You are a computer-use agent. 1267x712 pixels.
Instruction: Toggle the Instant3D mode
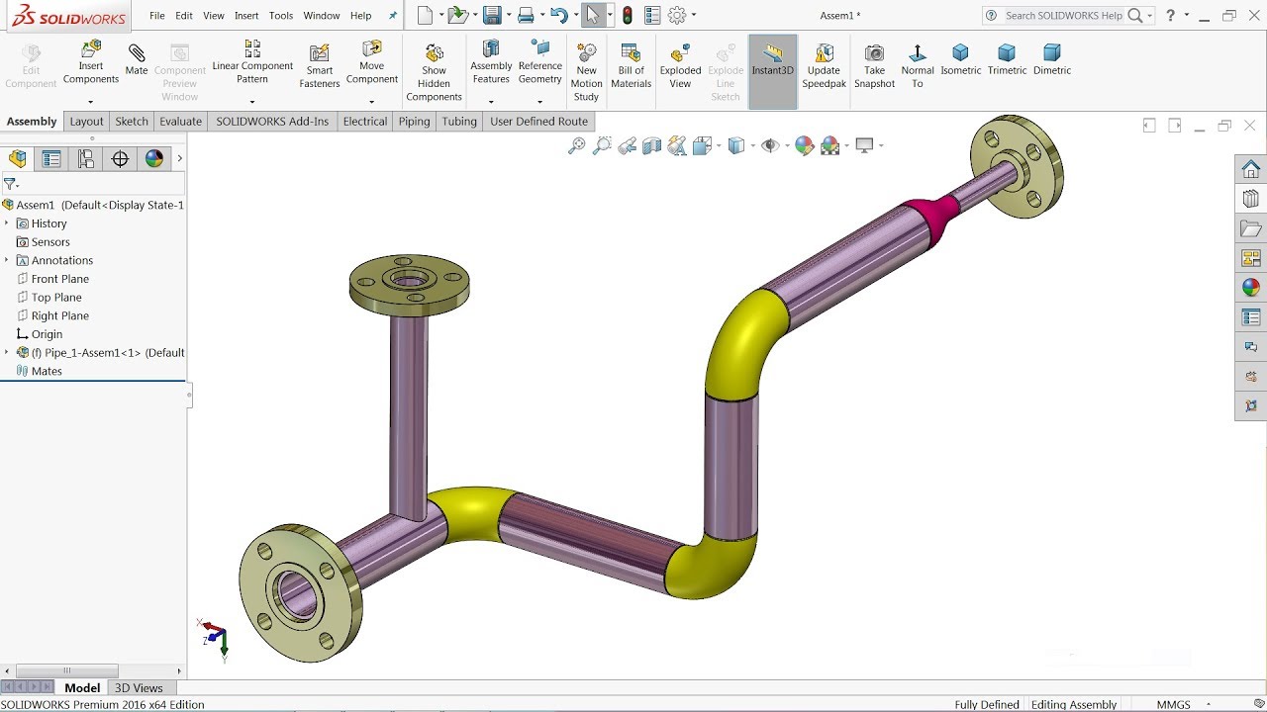click(x=772, y=59)
